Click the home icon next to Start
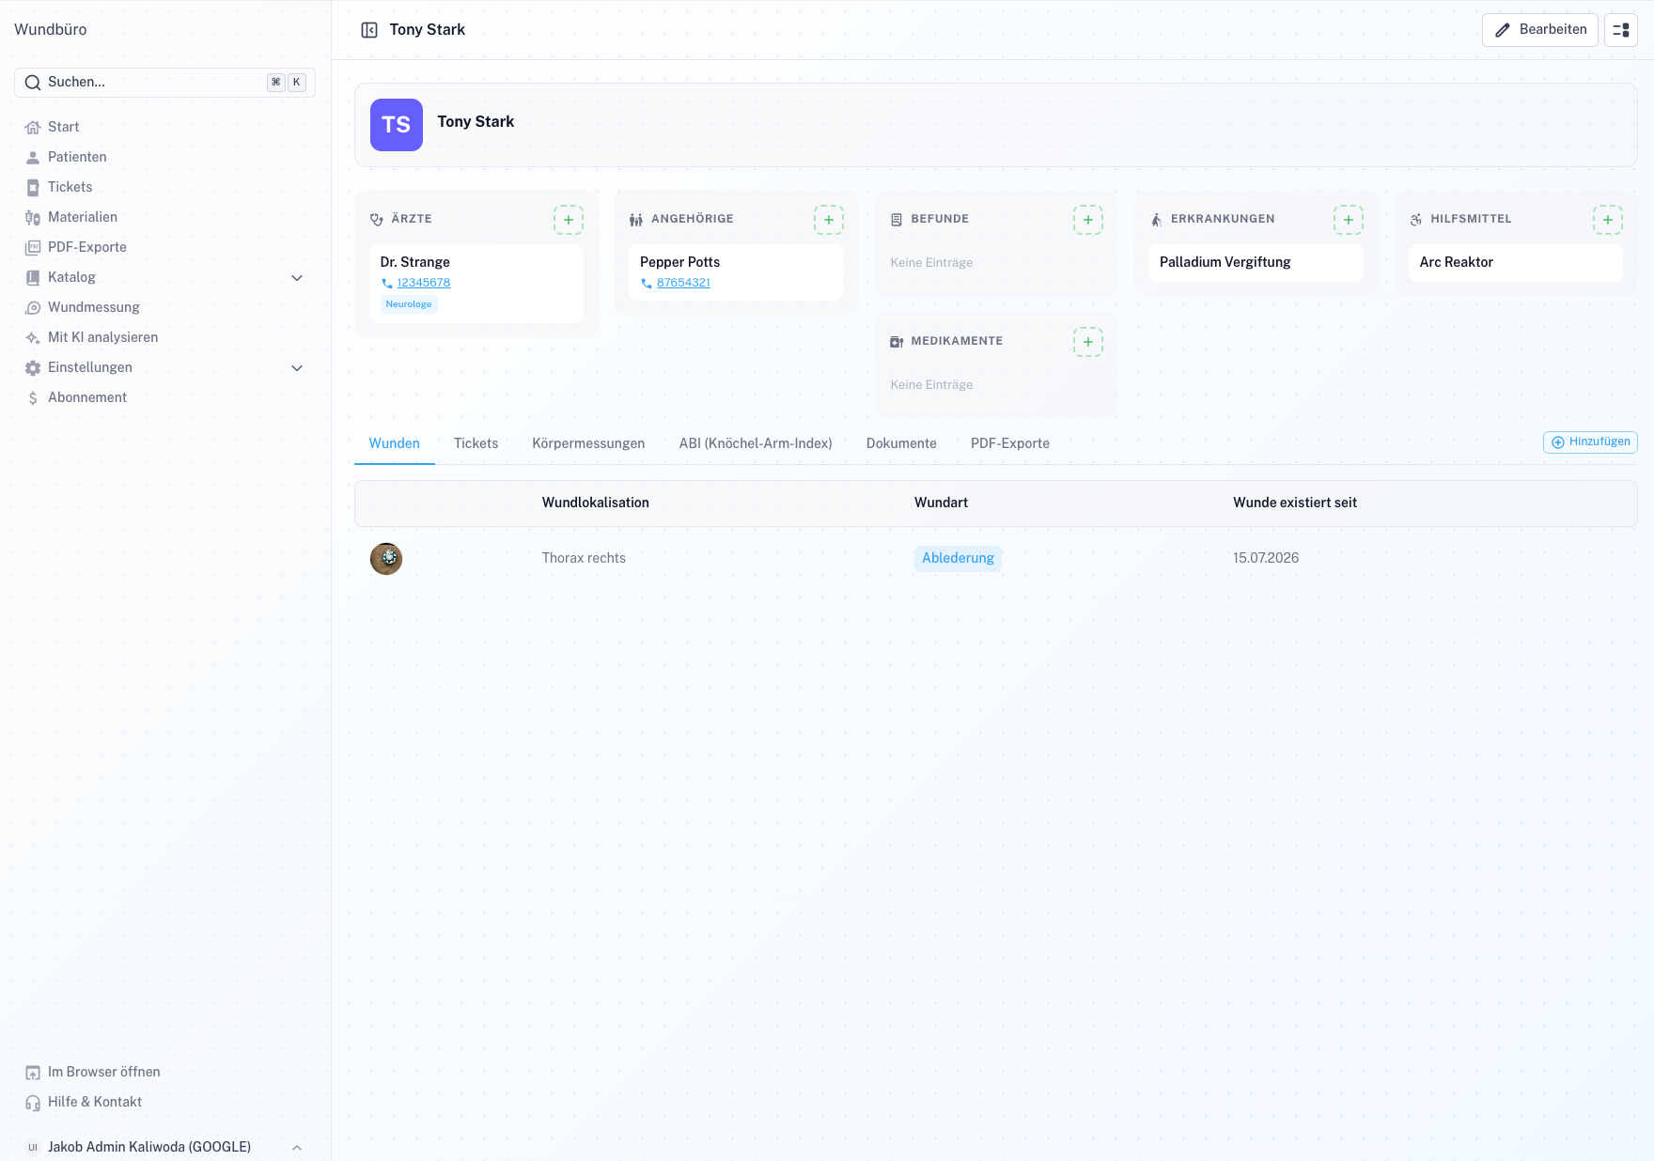Viewport: 1654px width, 1161px height. (x=33, y=128)
